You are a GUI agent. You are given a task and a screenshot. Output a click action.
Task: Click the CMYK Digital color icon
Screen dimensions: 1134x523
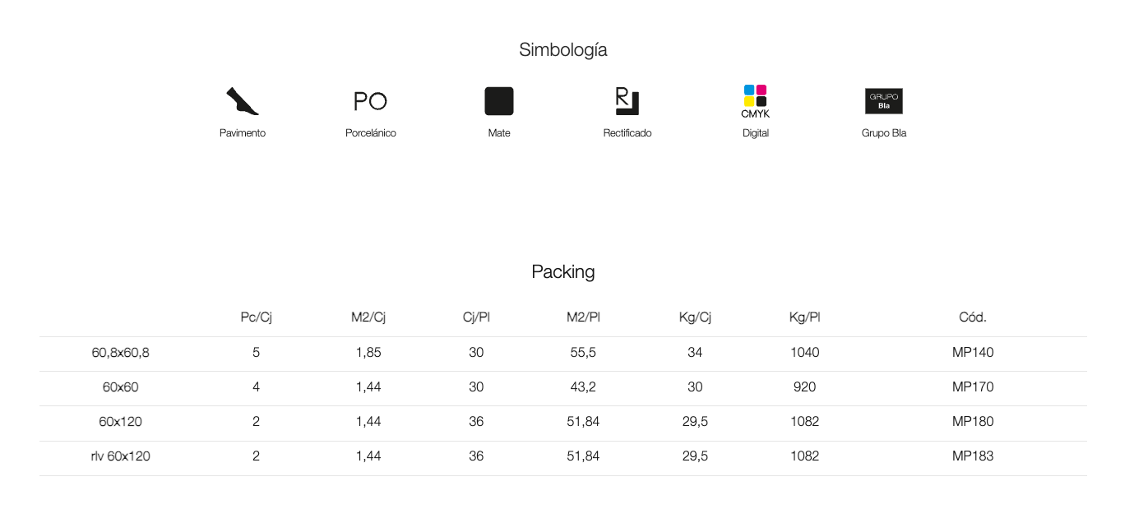(756, 101)
